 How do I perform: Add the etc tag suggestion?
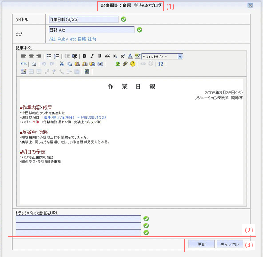click(x=73, y=40)
